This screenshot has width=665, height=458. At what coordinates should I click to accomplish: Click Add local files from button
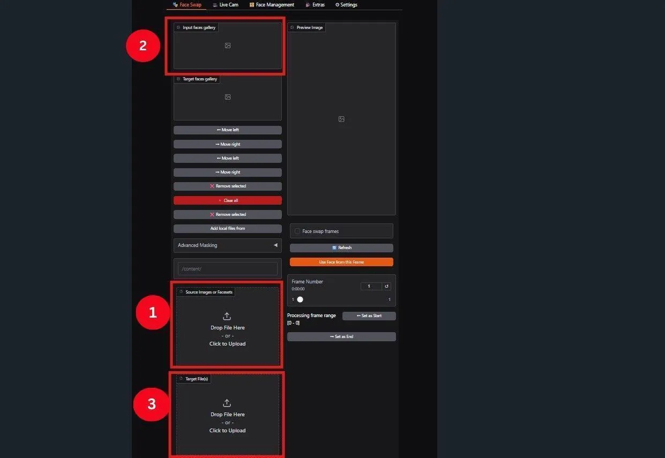[228, 228]
